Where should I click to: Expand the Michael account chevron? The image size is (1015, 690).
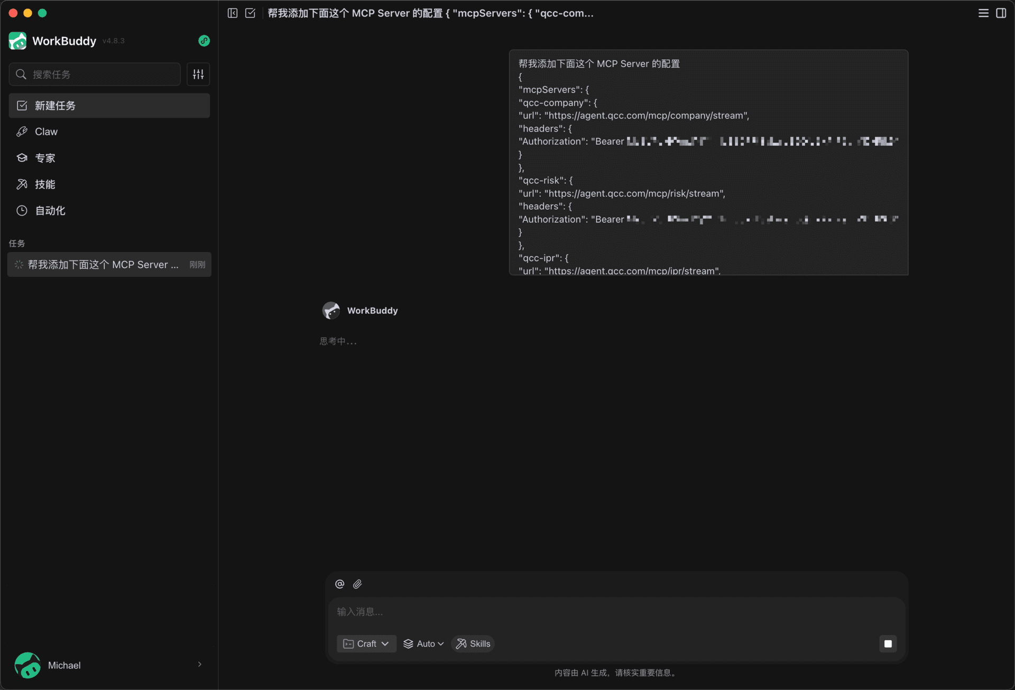(200, 664)
